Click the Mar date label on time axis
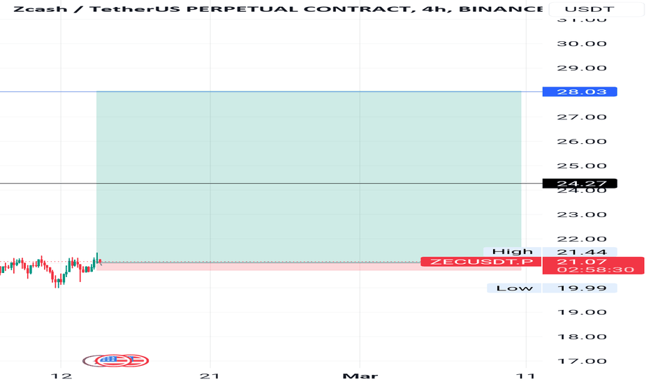Viewport: 651px width, 384px height. coord(360,376)
